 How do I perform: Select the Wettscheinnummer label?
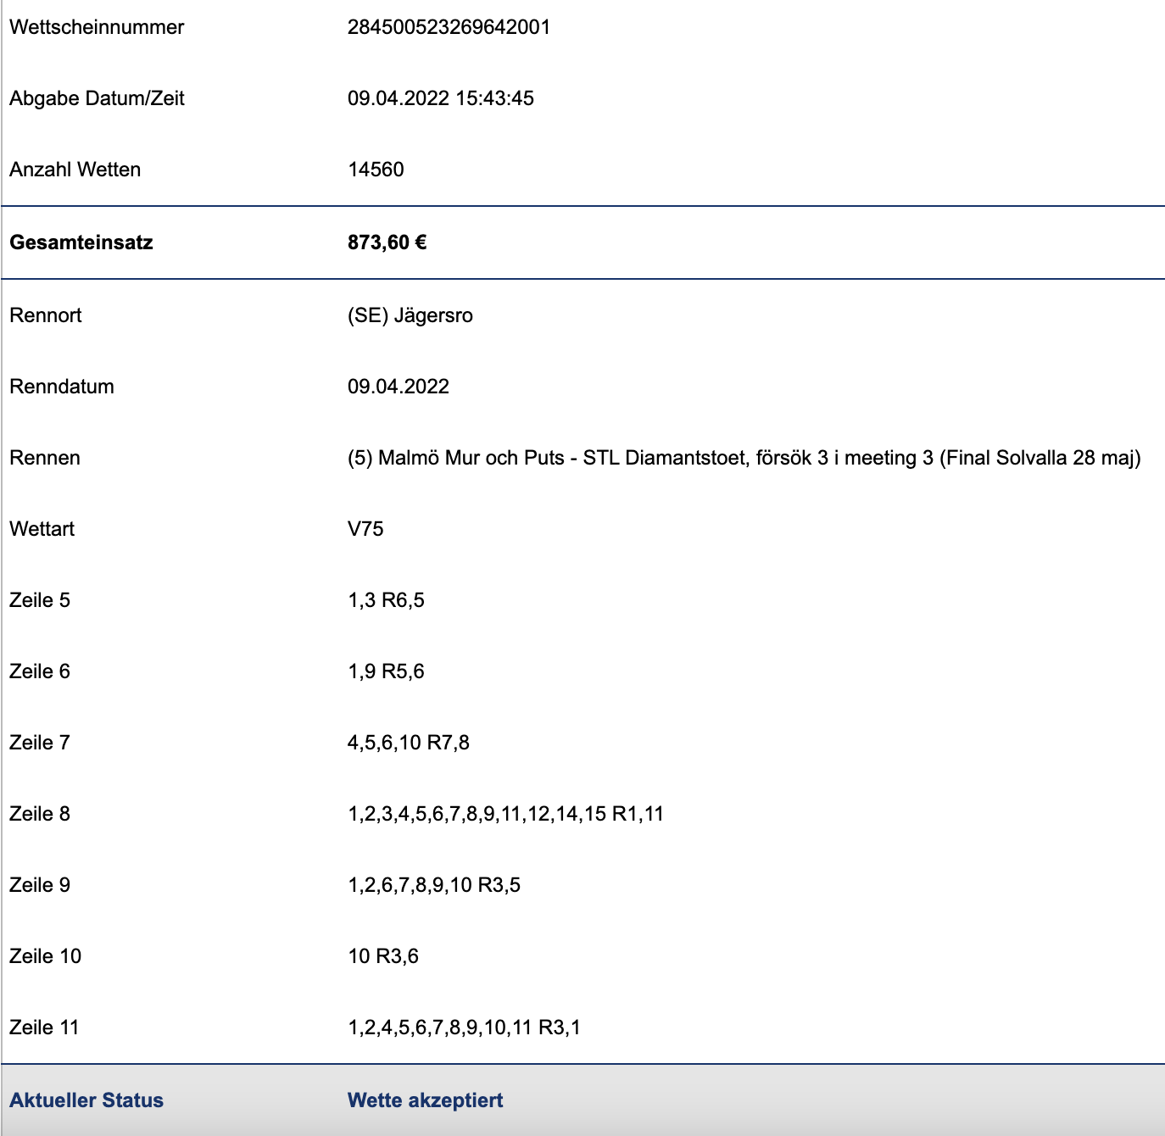97,27
